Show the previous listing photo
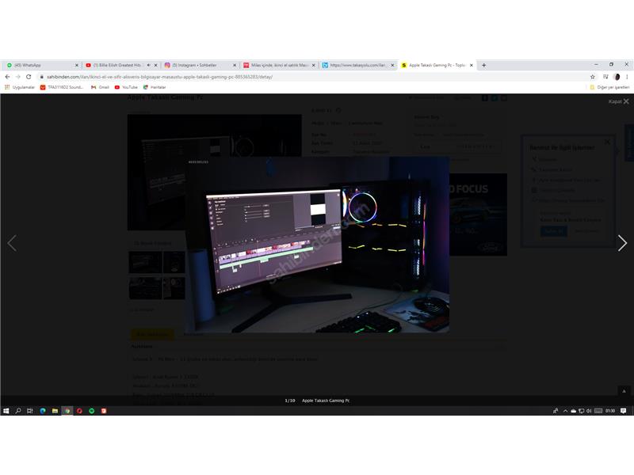 [x=12, y=243]
